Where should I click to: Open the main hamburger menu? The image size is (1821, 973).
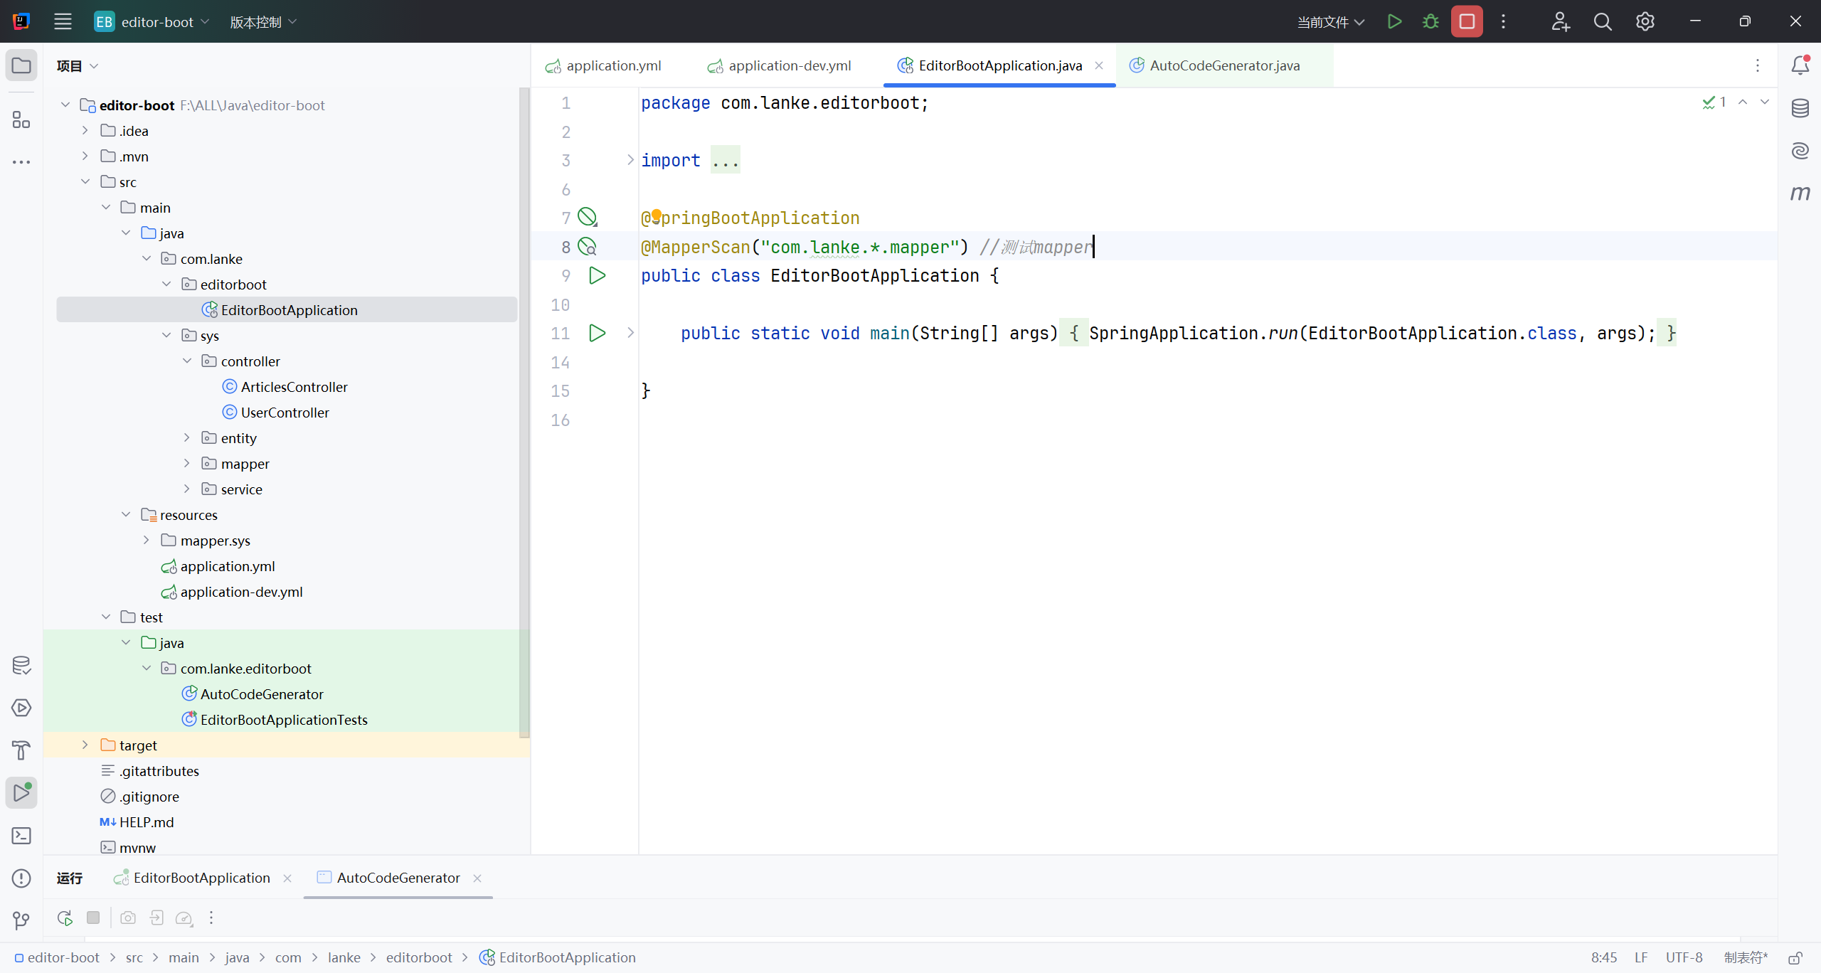click(x=63, y=21)
